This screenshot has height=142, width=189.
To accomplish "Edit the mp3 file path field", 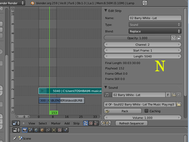I will point(140,104).
